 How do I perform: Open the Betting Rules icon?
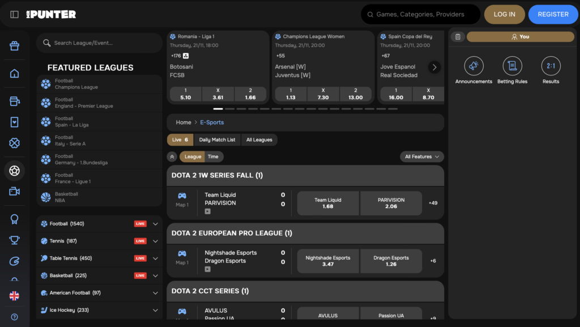512,66
